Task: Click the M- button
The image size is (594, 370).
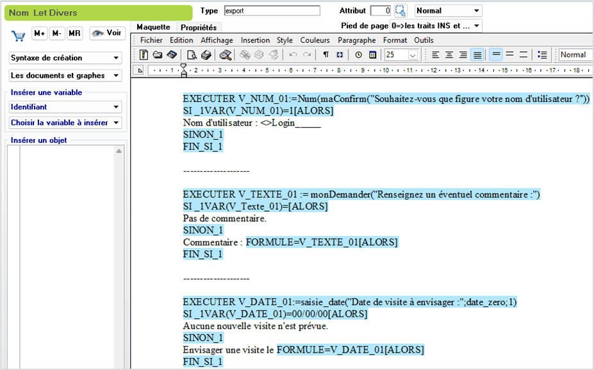Action: click(x=57, y=33)
